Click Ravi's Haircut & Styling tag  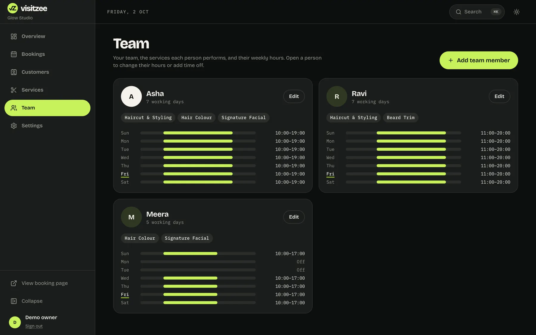[x=353, y=118]
